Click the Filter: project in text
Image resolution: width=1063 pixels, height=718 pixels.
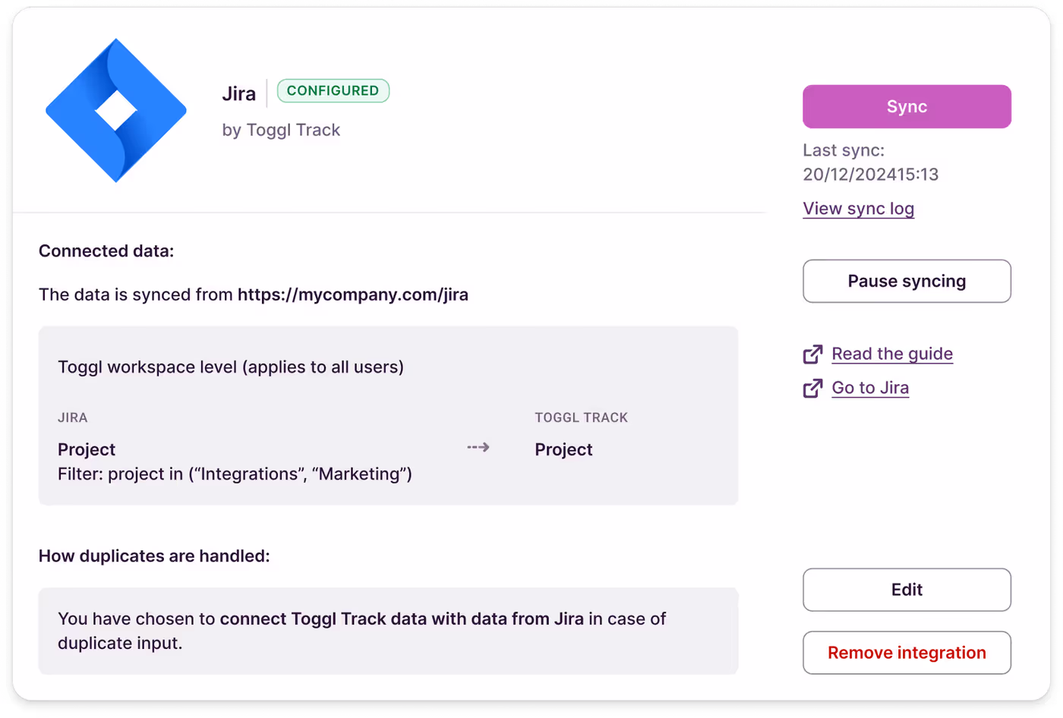click(x=235, y=474)
